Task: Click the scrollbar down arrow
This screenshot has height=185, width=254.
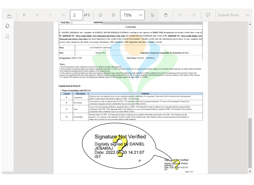Action: [250, 171]
